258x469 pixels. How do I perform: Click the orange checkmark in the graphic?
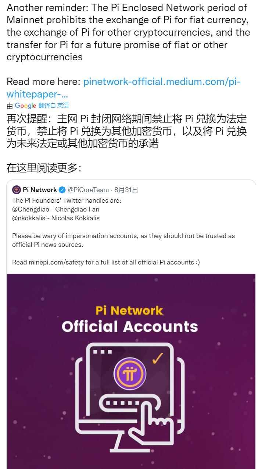(157, 359)
